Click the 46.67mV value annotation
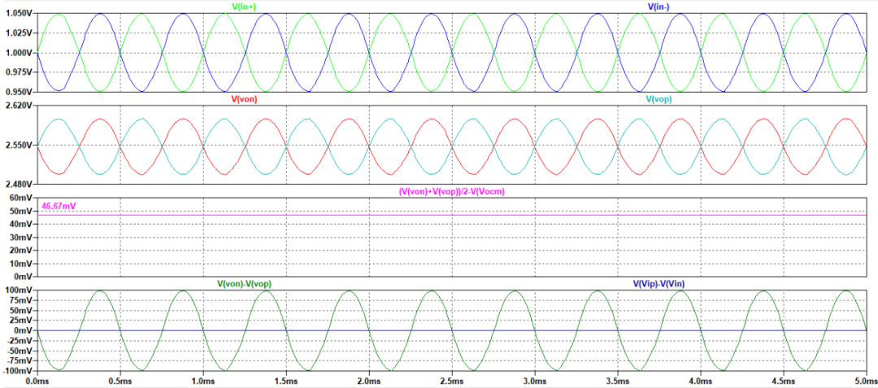 click(57, 207)
